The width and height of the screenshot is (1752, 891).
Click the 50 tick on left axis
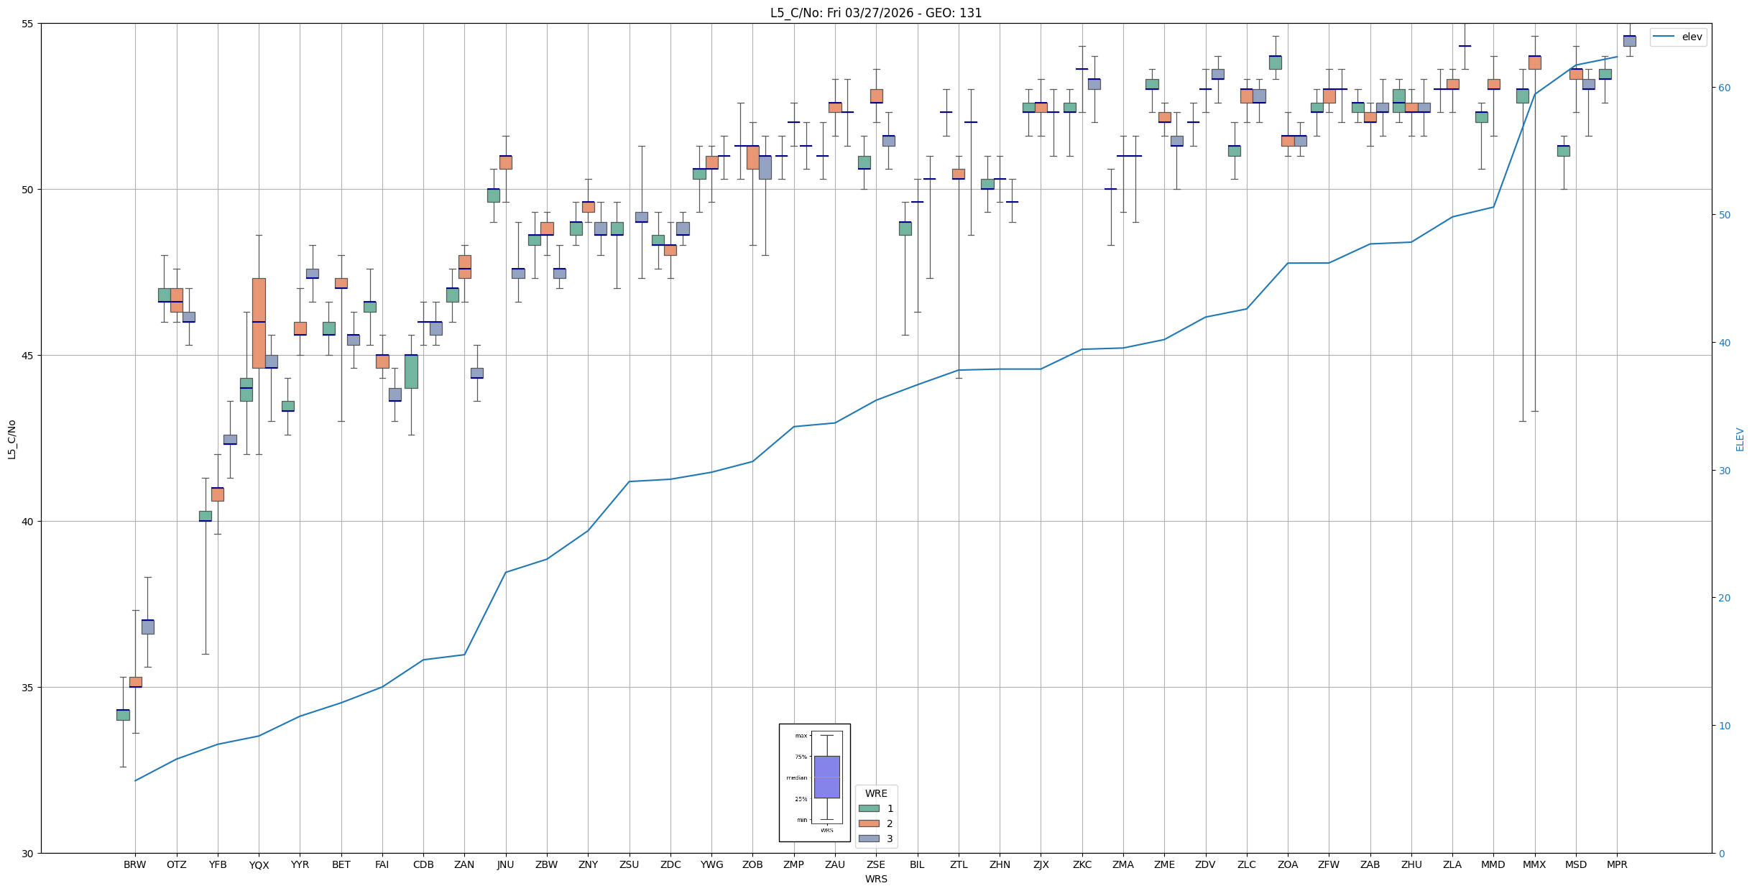(29, 190)
